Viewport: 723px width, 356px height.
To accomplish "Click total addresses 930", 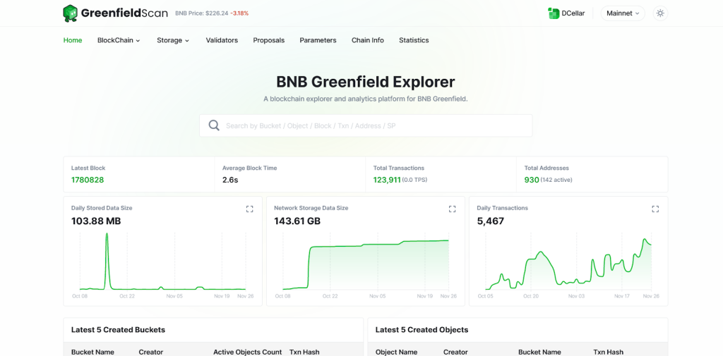I will (532, 180).
